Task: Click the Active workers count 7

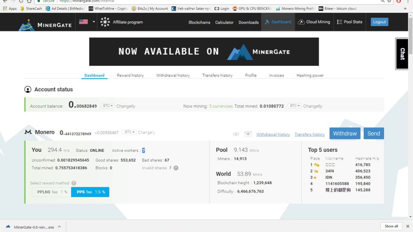Action: [x=144, y=150]
